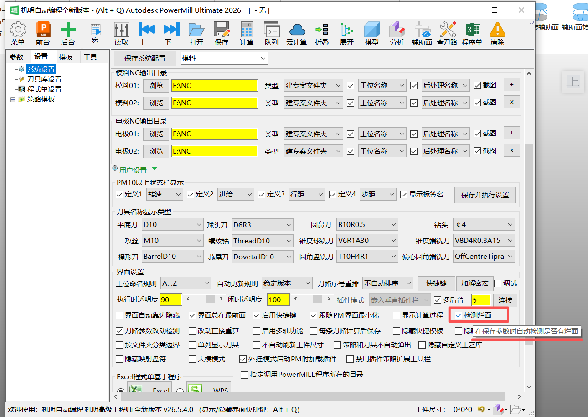Uncheck 界面总在最前面
Viewport: 588px width, 417px height.
point(193,315)
